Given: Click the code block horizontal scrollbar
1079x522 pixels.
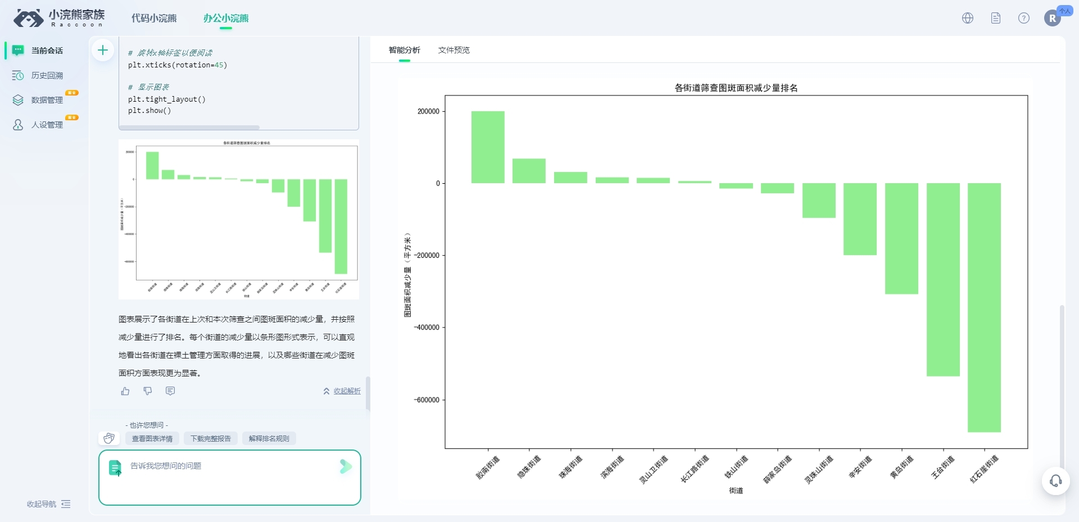Looking at the screenshot, I should coord(189,128).
